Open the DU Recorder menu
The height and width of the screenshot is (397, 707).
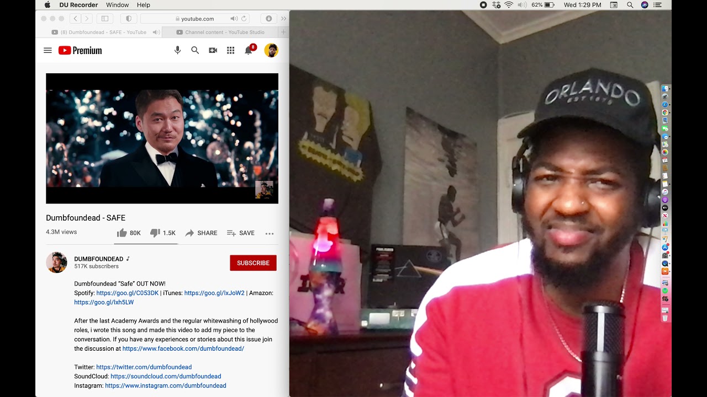point(78,5)
